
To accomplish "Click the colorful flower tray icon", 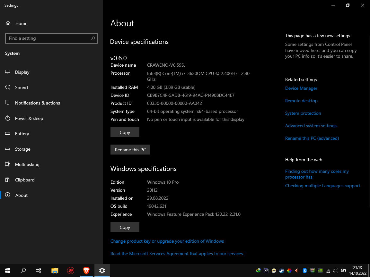I will click(x=289, y=271).
